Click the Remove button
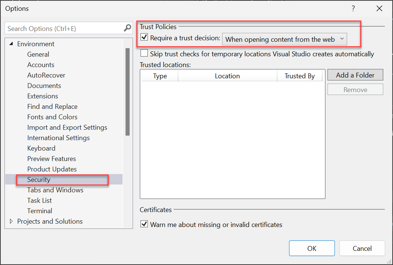 pos(355,89)
